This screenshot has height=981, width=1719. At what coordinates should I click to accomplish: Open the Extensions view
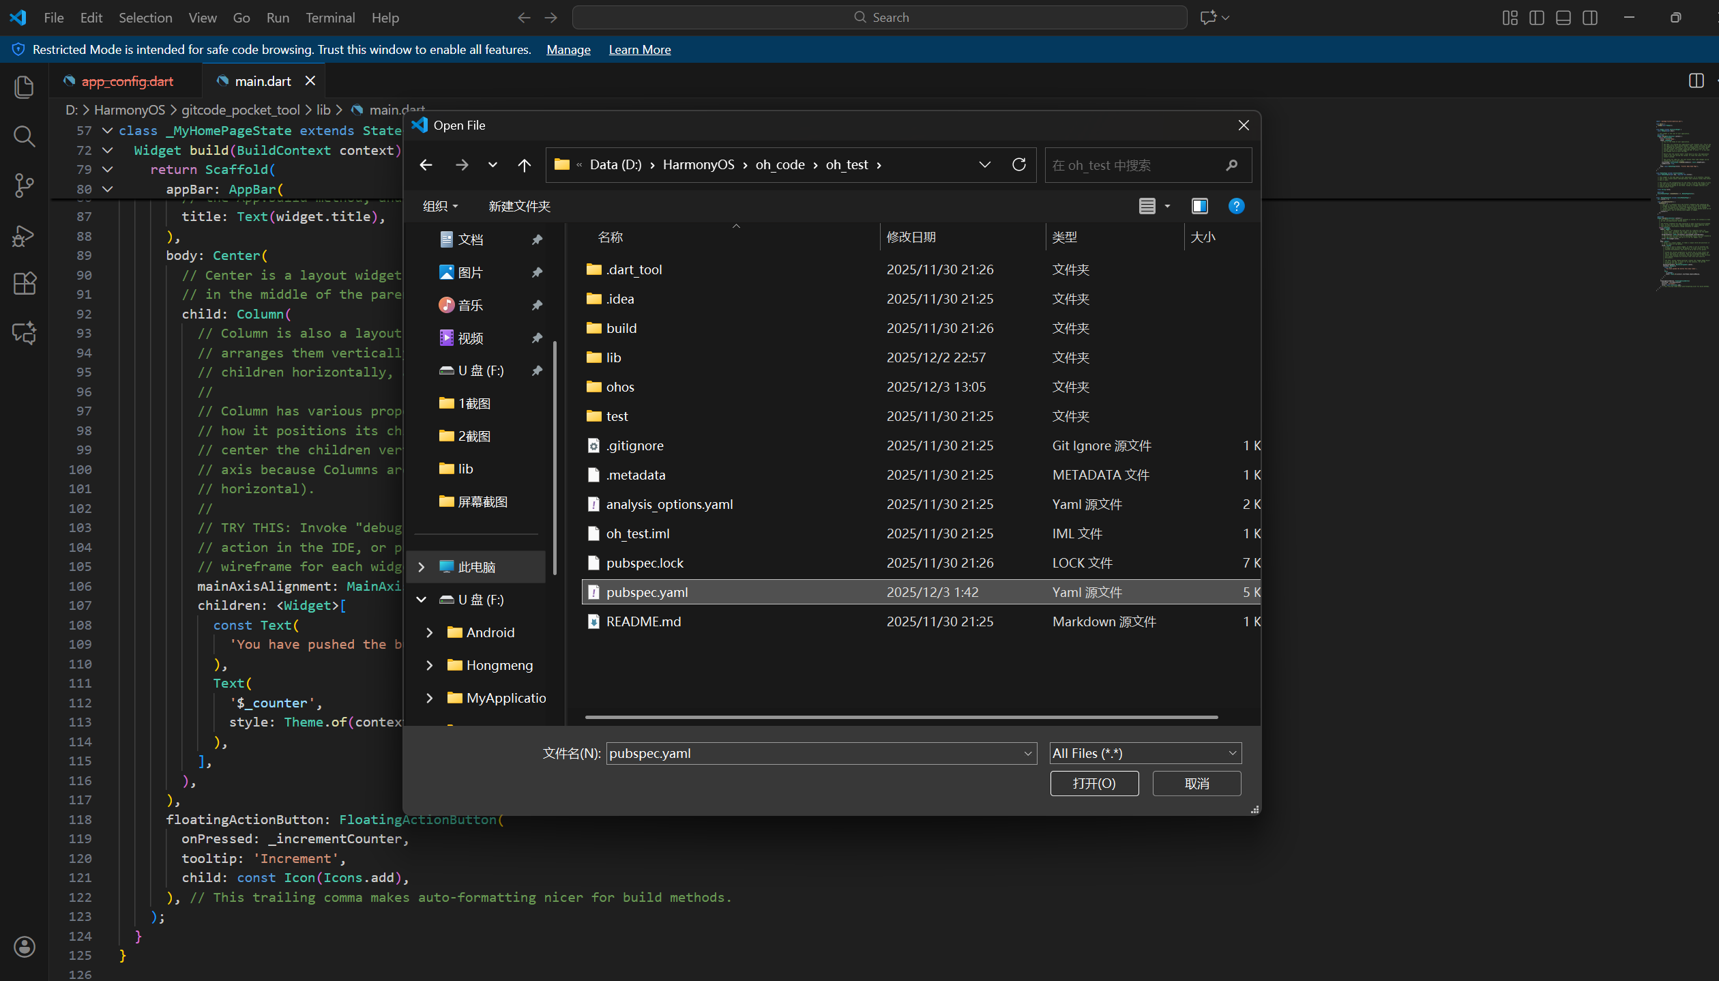24,284
